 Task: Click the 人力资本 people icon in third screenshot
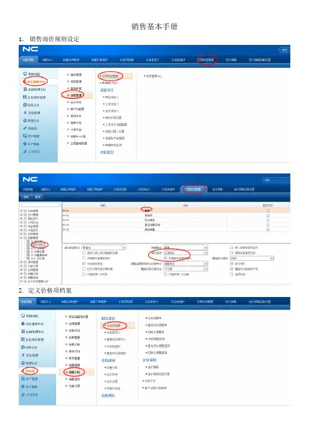tap(23, 394)
